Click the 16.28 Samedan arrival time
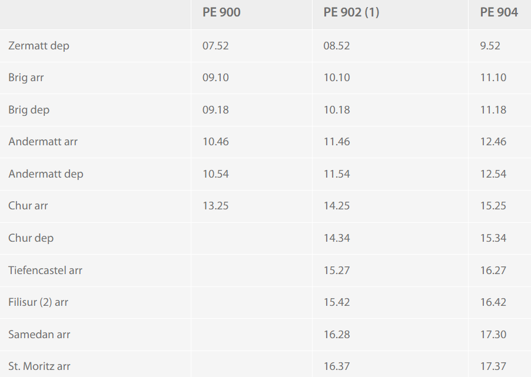Screen dimensions: 531x377 tap(337, 335)
